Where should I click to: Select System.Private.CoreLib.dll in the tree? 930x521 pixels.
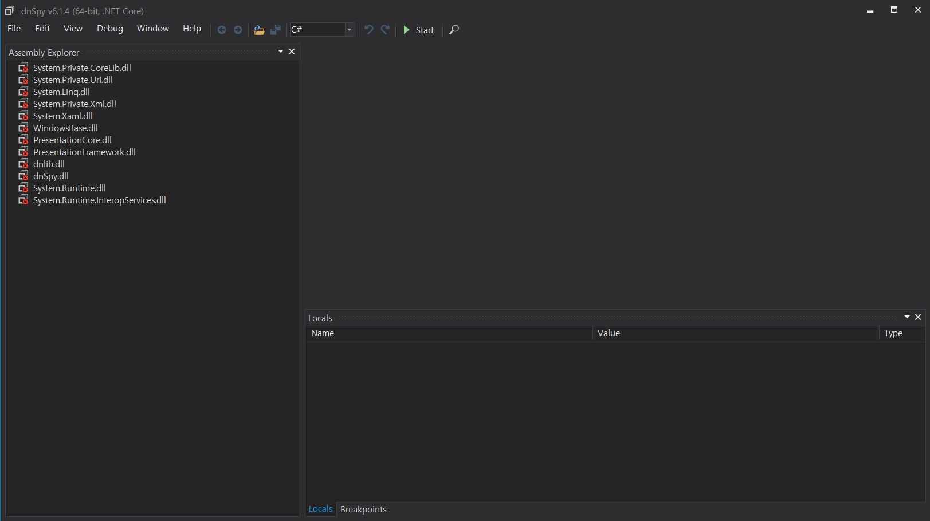[82, 68]
